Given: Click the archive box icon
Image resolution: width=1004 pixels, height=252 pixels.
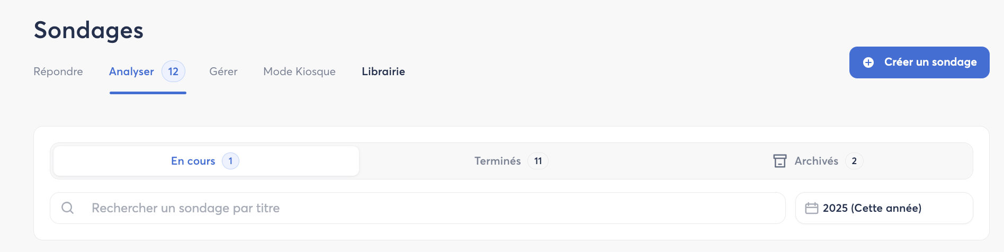Looking at the screenshot, I should coord(779,161).
